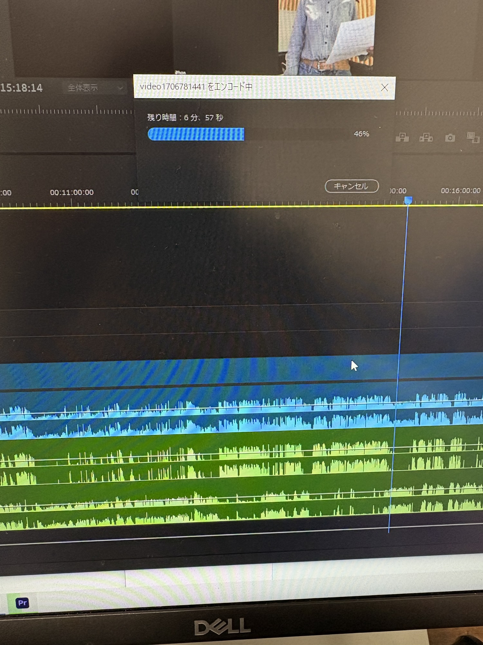
Task: Close the video1706781441 encoding dialog
Action: 384,87
